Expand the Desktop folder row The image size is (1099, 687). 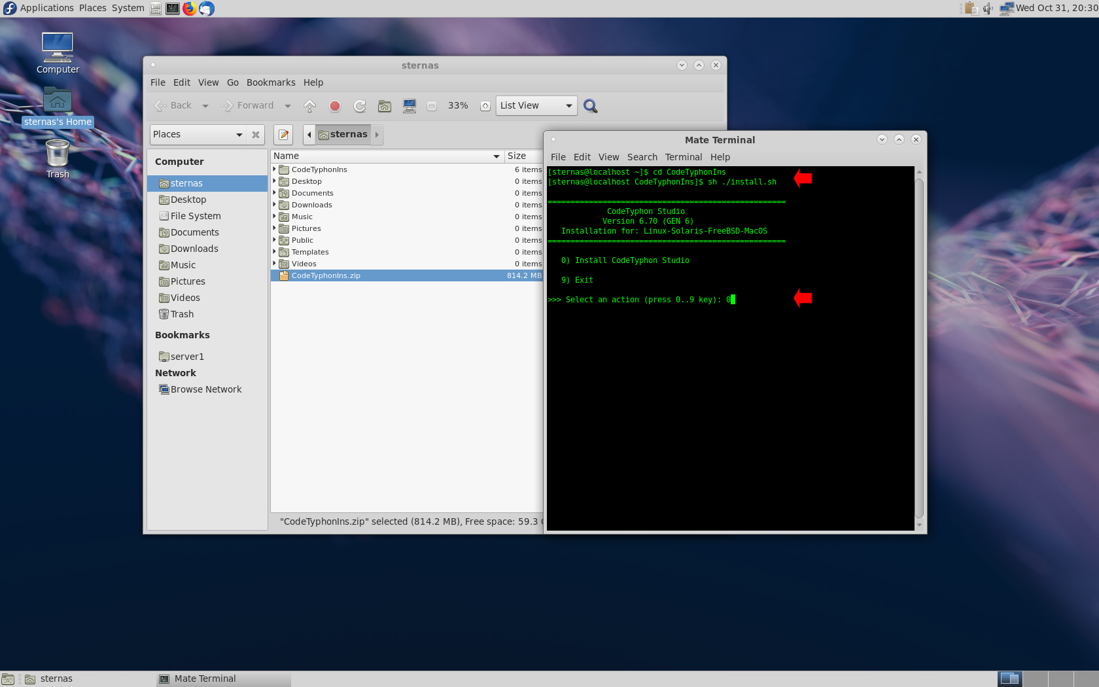tap(274, 181)
